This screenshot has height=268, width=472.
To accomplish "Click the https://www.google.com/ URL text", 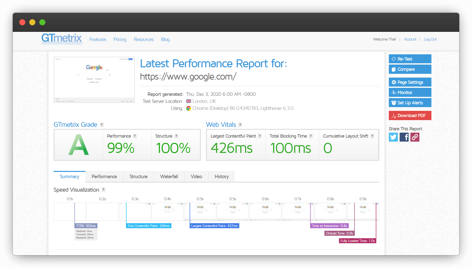I will tap(188, 77).
